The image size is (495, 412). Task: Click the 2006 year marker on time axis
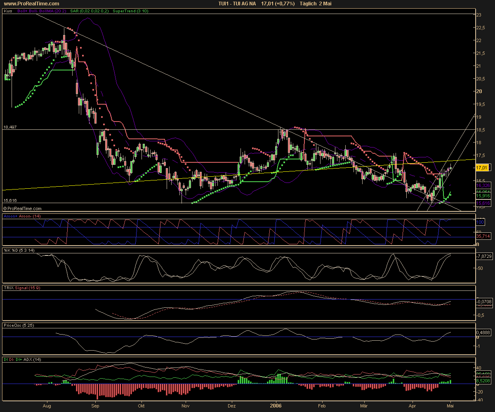point(275,406)
